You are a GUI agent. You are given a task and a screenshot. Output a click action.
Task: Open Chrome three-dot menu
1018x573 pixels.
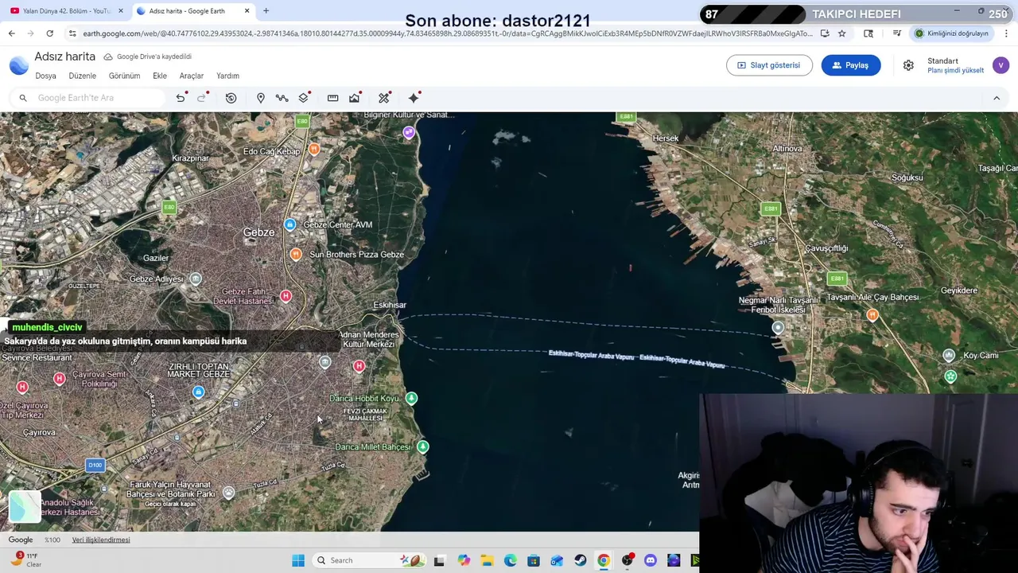click(x=1006, y=33)
